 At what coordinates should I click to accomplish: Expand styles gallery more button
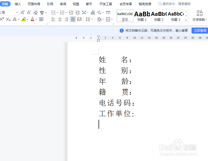pos(186,20)
